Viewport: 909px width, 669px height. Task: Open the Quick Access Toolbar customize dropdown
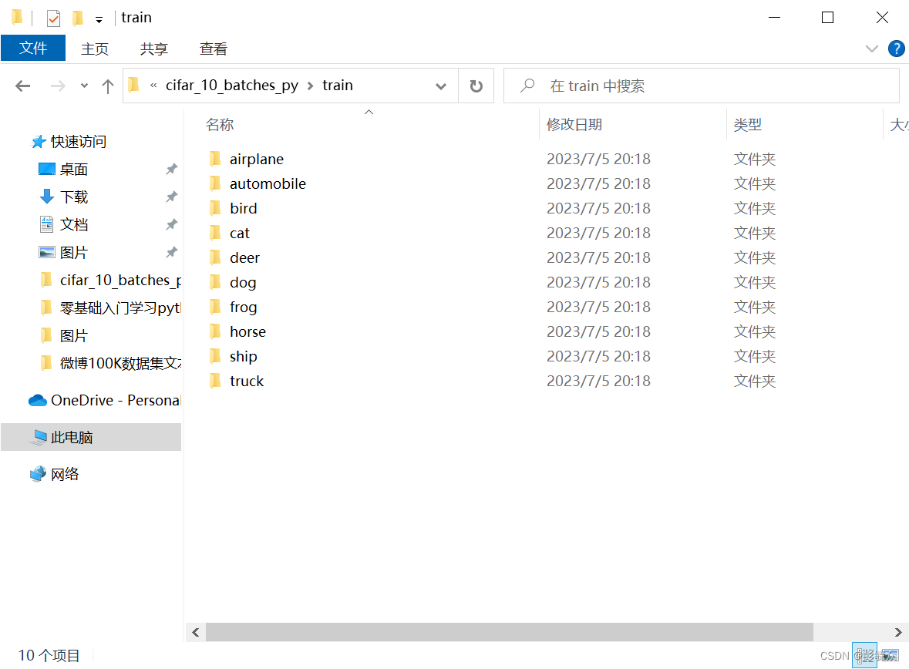[99, 17]
